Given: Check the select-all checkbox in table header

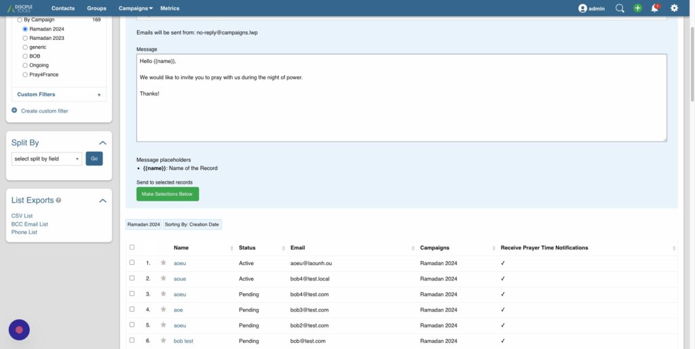Looking at the screenshot, I should 132,247.
